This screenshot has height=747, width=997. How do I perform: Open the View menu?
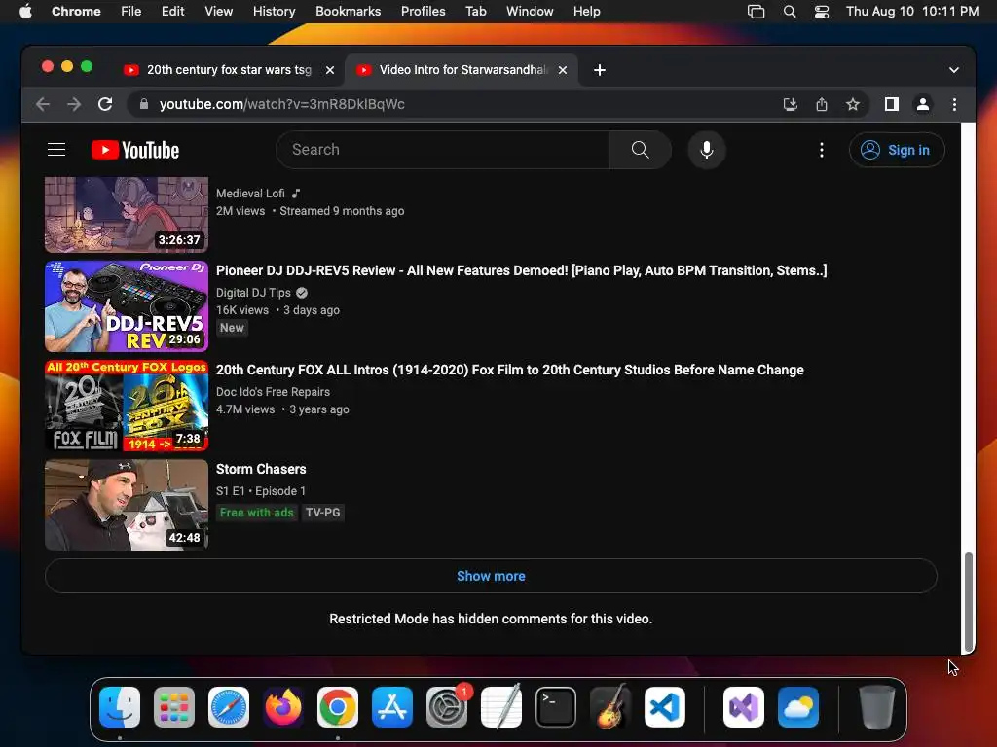(219, 12)
